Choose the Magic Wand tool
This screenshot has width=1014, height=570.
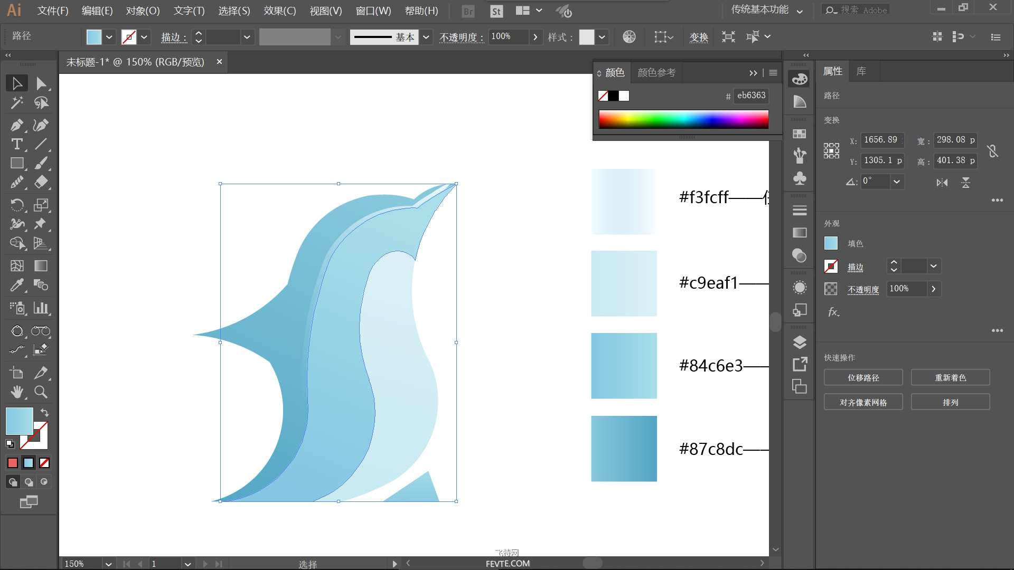[x=16, y=102]
